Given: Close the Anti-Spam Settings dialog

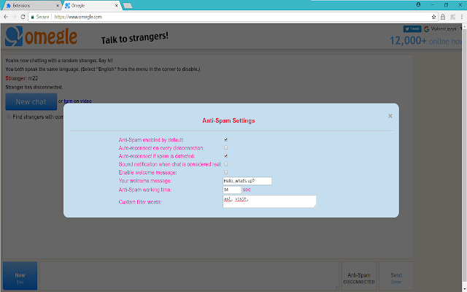Looking at the screenshot, I should coord(390,116).
